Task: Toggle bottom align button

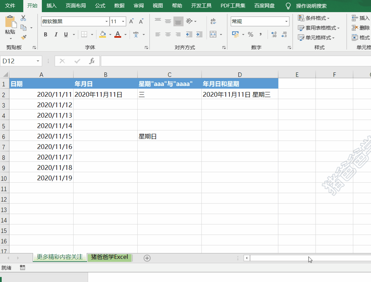Action: click(x=178, y=21)
